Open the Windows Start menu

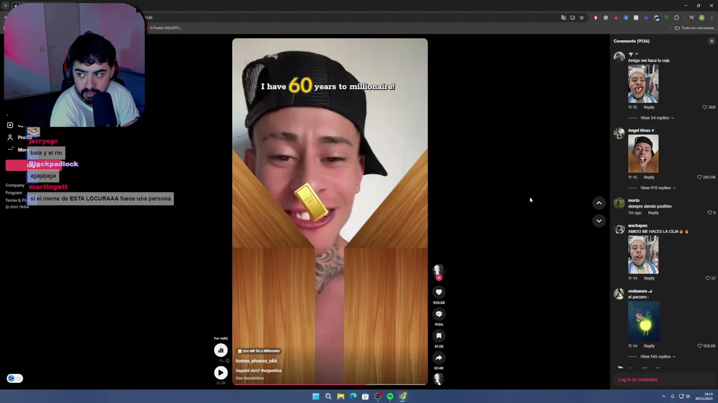tap(316, 396)
